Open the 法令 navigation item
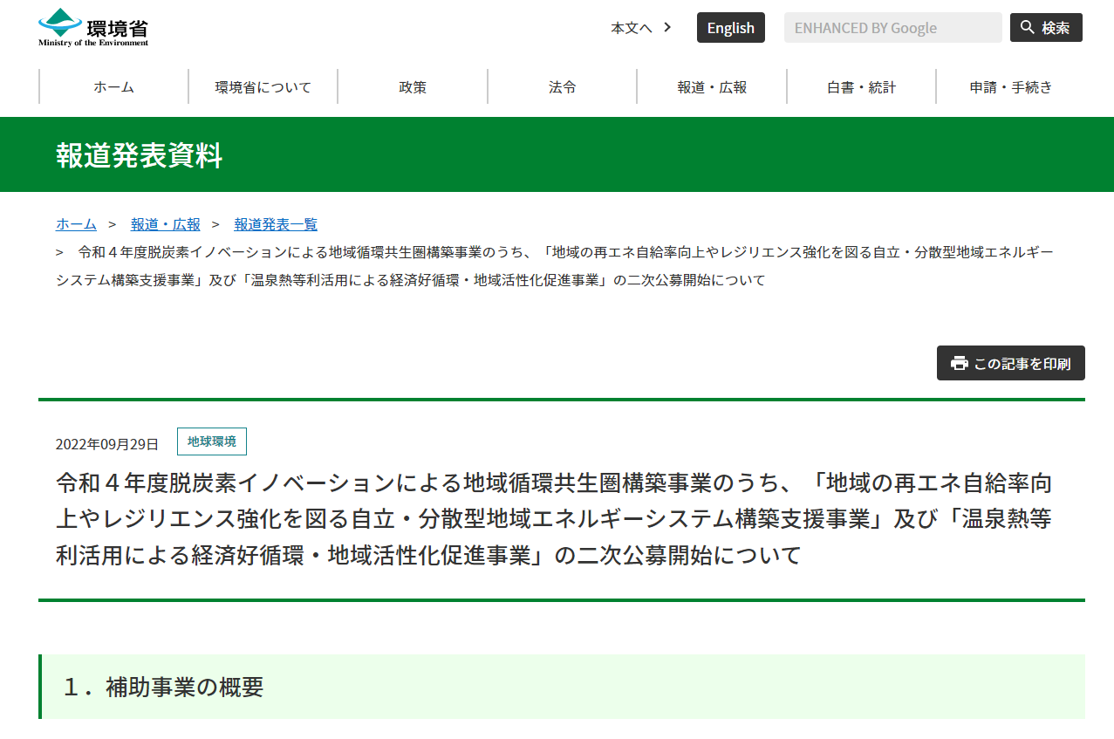The height and width of the screenshot is (739, 1114). click(562, 87)
